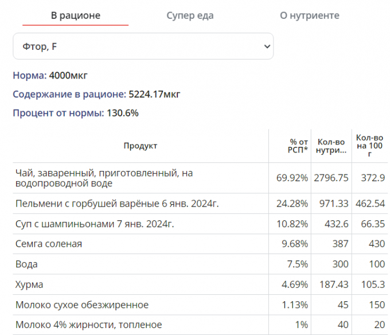
Task: Expand the «Фтор, F» nutrient dropdown
Action: click(x=143, y=46)
